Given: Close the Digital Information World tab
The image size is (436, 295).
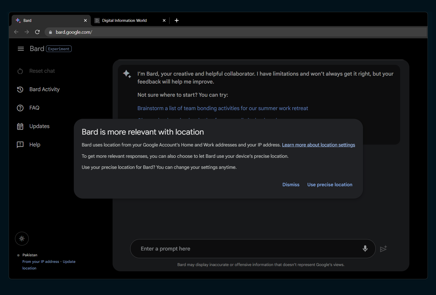Looking at the screenshot, I should (x=164, y=20).
